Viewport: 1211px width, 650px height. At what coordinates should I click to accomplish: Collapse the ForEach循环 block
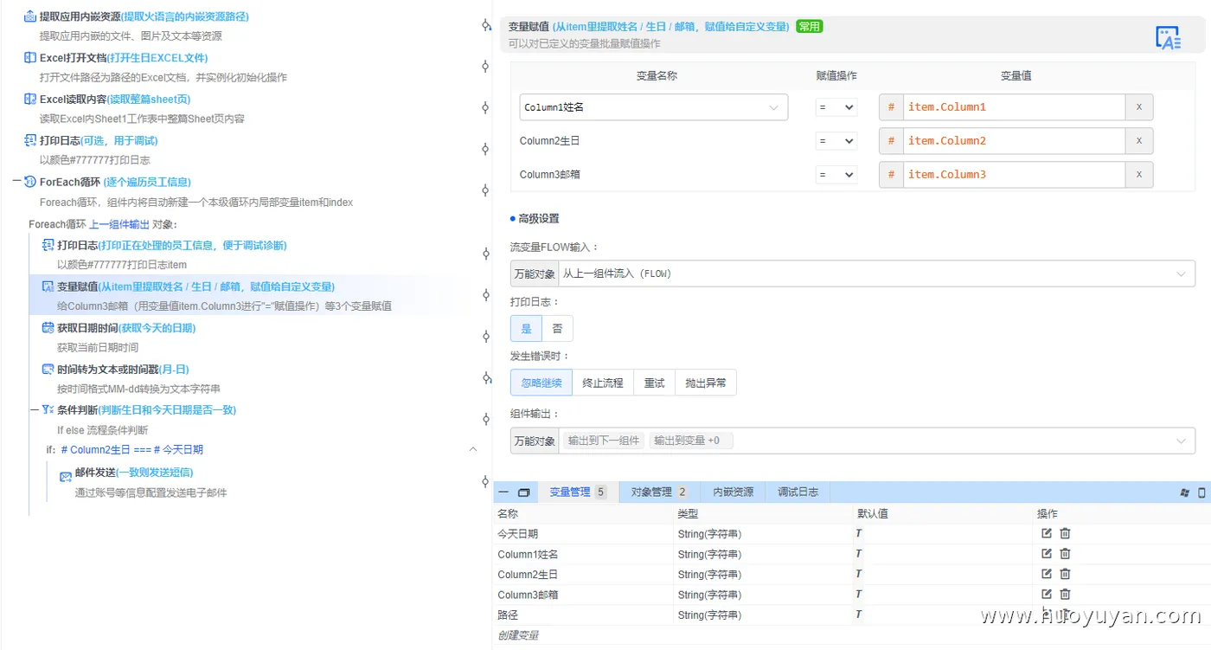[17, 182]
